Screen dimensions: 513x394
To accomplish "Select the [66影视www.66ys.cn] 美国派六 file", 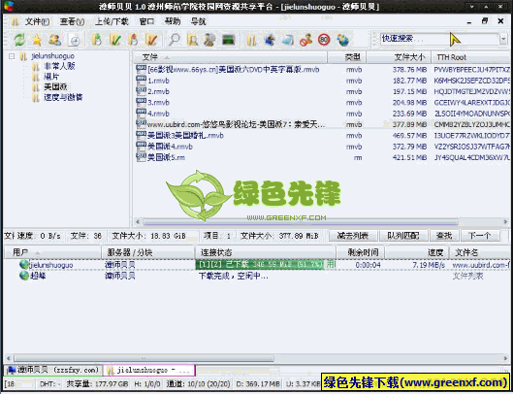I will pos(234,70).
